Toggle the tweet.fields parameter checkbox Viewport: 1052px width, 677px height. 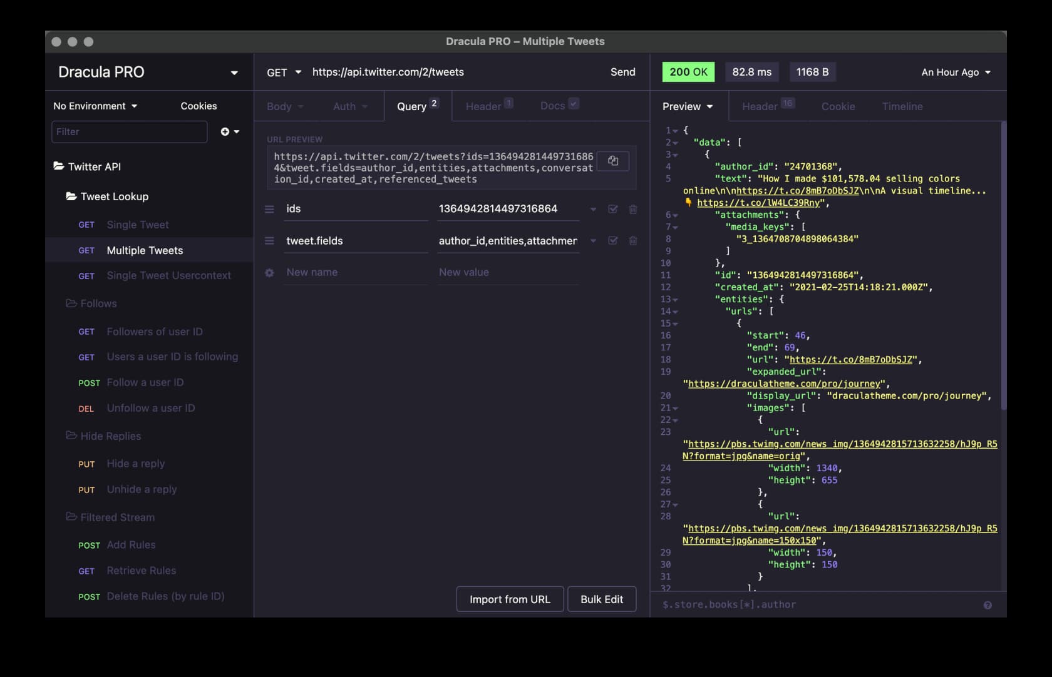click(613, 241)
